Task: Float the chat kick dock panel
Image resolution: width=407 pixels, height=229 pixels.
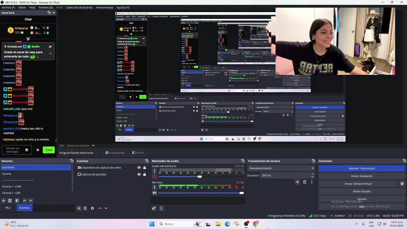Action: point(49,13)
